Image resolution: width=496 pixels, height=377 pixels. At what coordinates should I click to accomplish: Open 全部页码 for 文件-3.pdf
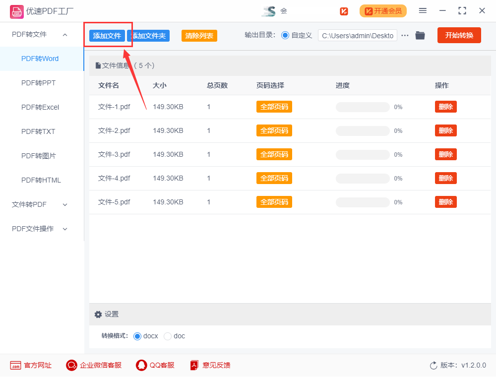(x=274, y=154)
